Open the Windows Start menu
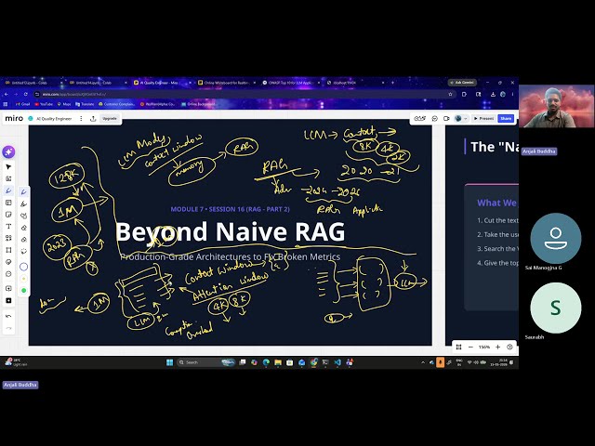This screenshot has width=595, height=446. pos(169,362)
